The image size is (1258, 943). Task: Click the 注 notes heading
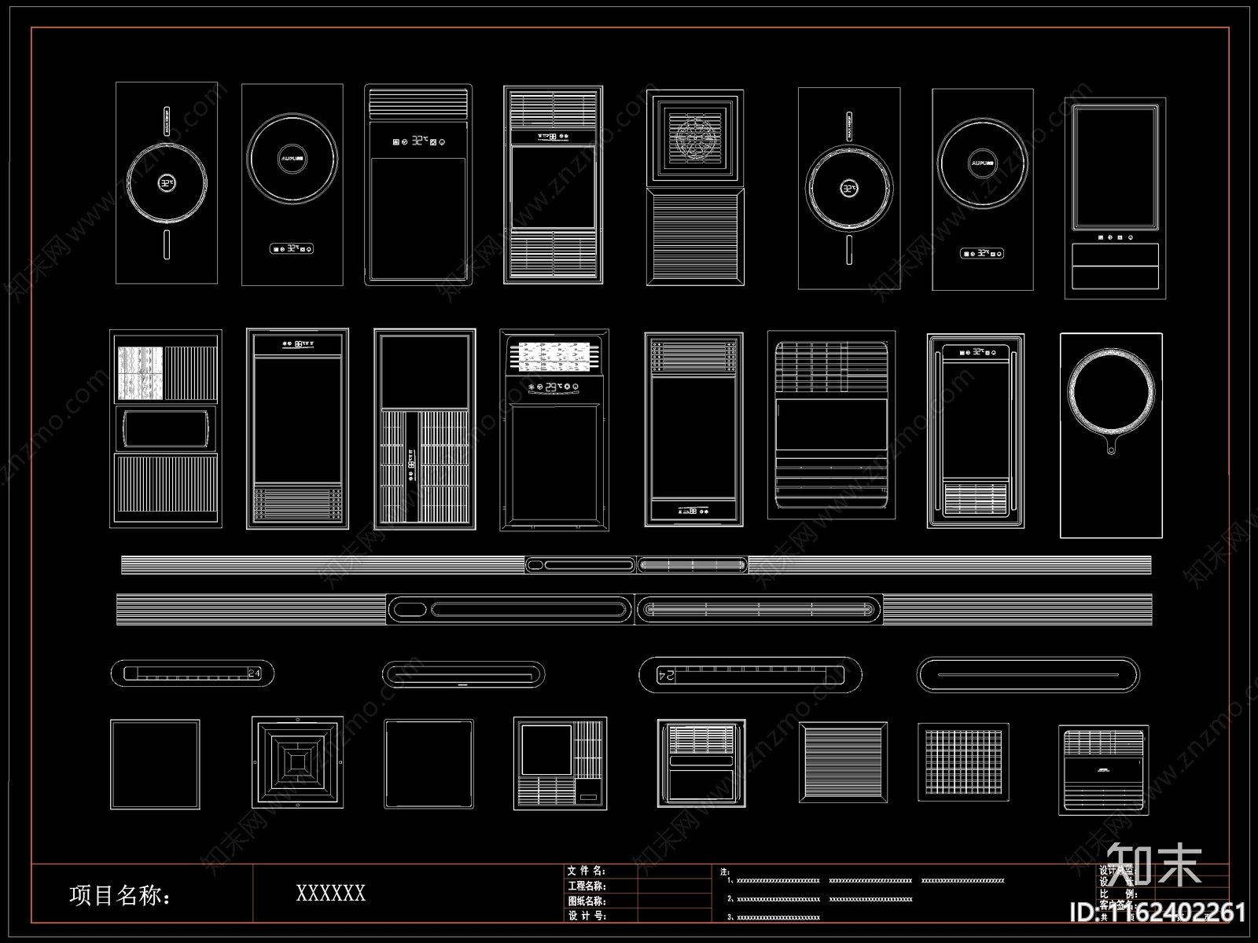coord(724,872)
